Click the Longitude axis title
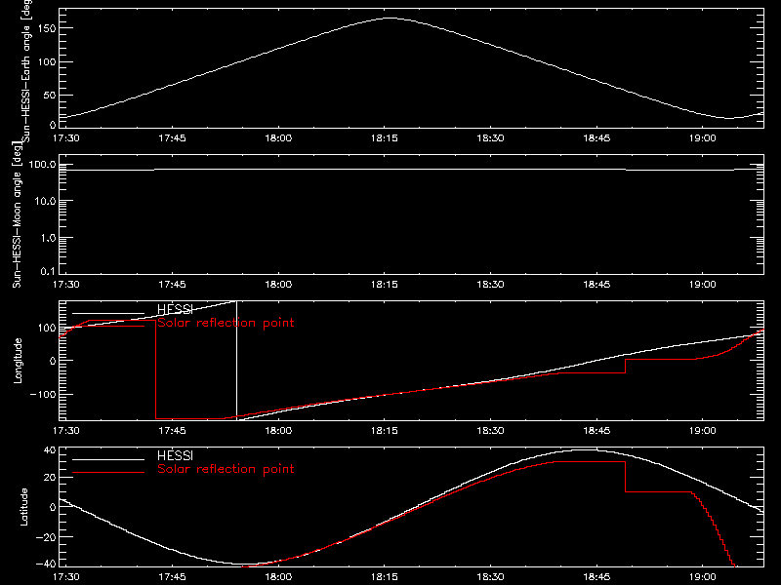Viewport: 781px width, 585px height. [18, 361]
